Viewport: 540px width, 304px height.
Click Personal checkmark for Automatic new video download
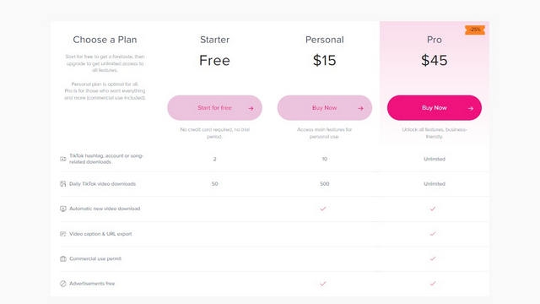[323, 209]
